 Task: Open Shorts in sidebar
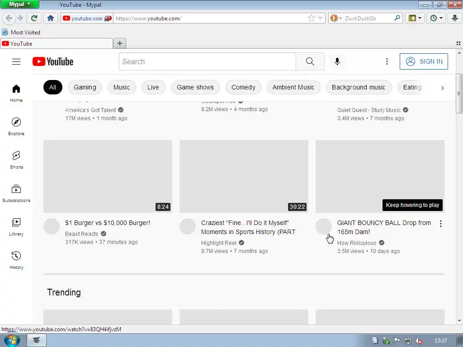[16, 160]
